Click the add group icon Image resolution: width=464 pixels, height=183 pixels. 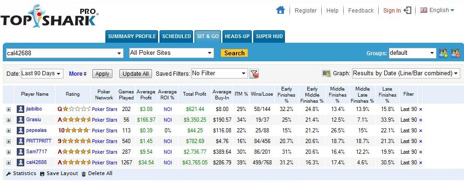point(443,53)
